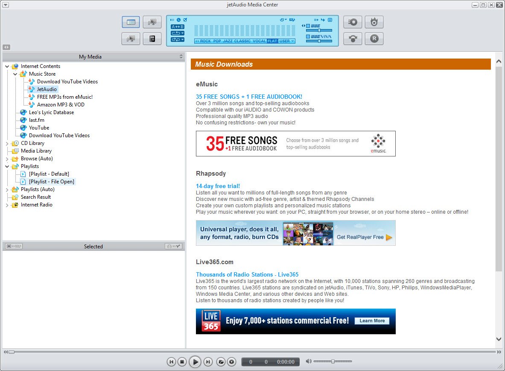505x371 pixels.
Task: Click the speed arrows icon in display
Action: tap(172, 20)
